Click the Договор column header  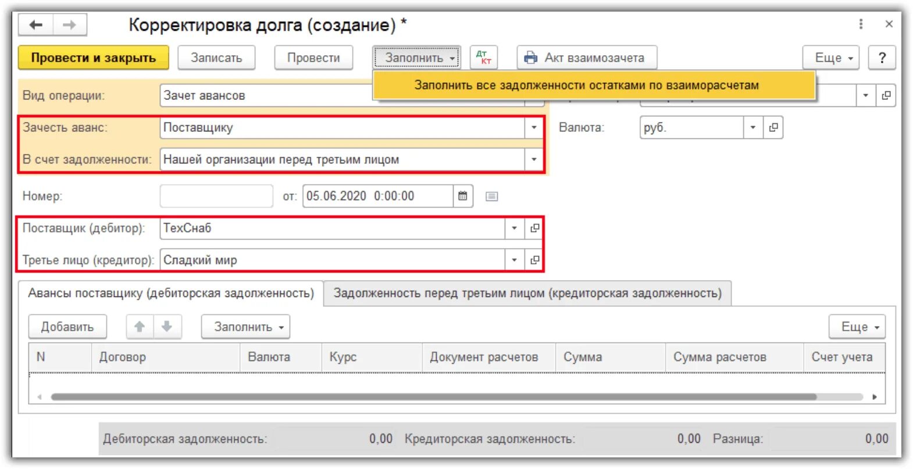(x=166, y=357)
